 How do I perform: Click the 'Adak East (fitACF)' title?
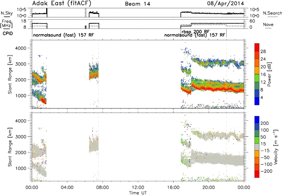(62, 4)
